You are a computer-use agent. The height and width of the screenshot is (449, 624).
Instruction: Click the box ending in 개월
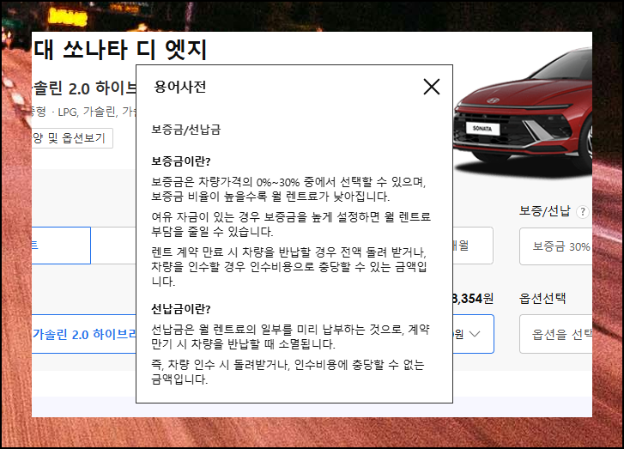click(x=473, y=246)
